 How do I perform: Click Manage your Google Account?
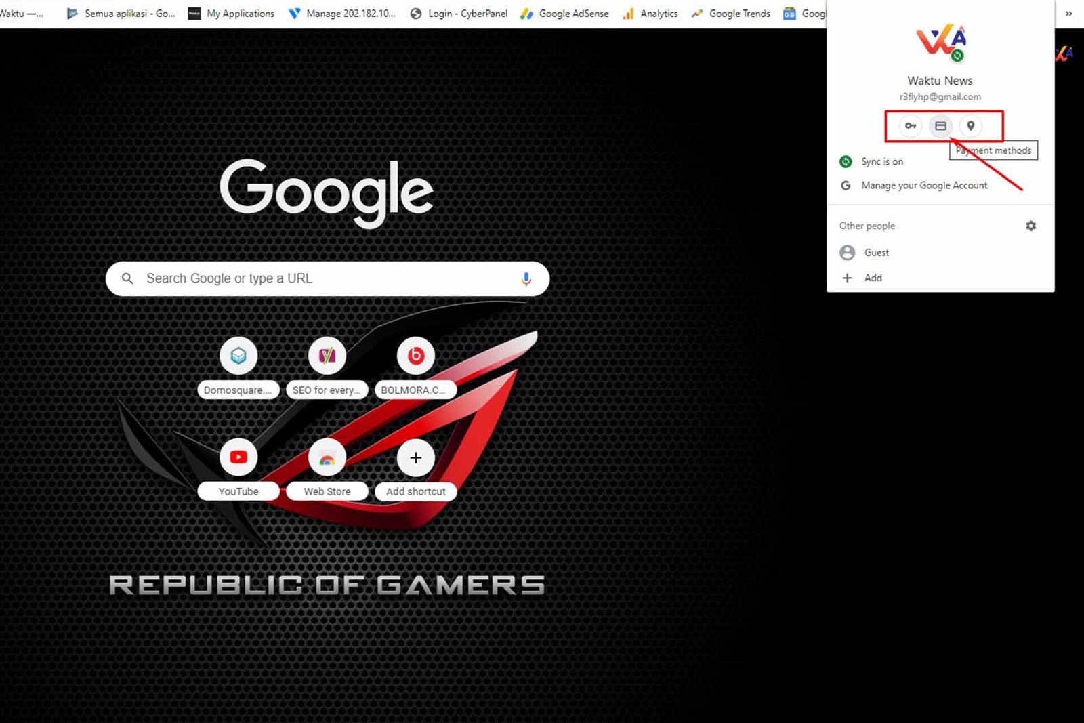[940, 185]
